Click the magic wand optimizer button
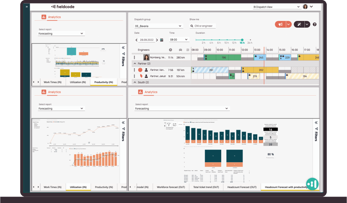 [x=299, y=24]
